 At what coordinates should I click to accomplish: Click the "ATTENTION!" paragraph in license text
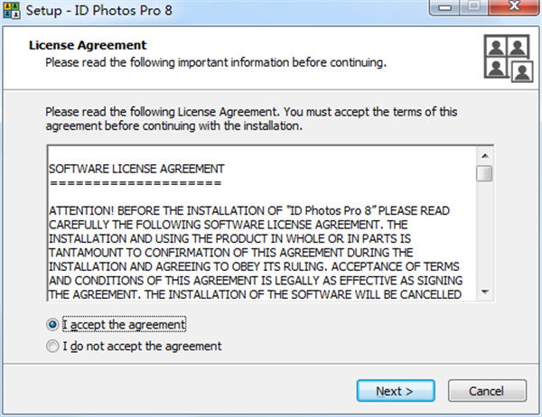tap(256, 253)
